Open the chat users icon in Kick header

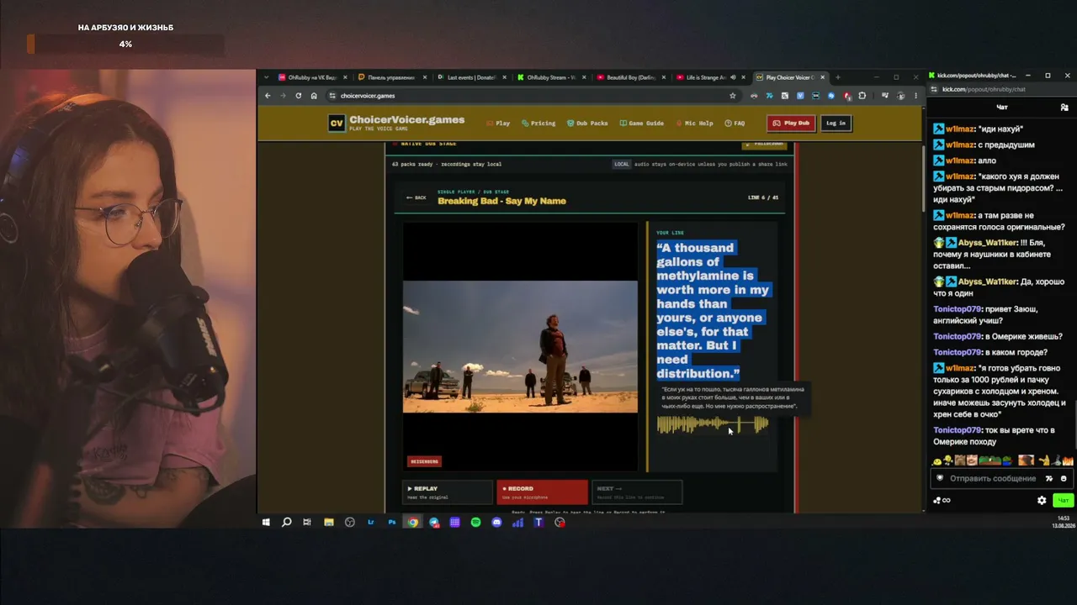(1064, 108)
